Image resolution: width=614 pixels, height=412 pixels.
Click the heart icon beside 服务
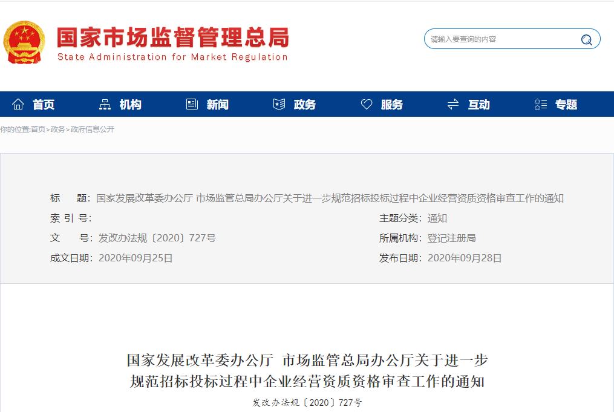coord(367,104)
